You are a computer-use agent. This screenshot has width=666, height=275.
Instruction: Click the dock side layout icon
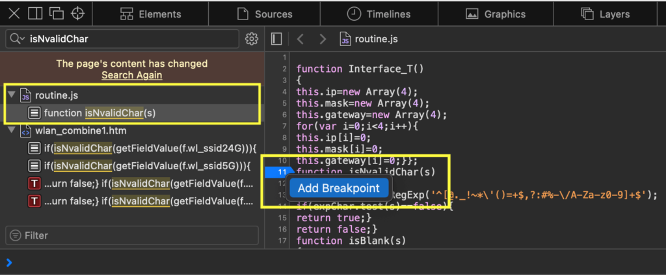click(x=36, y=14)
